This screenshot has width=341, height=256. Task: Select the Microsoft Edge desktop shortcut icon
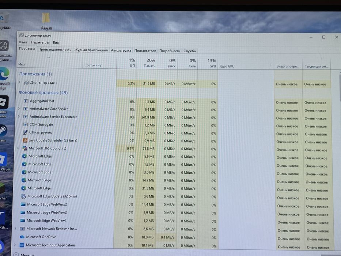pyautogui.click(x=4, y=74)
